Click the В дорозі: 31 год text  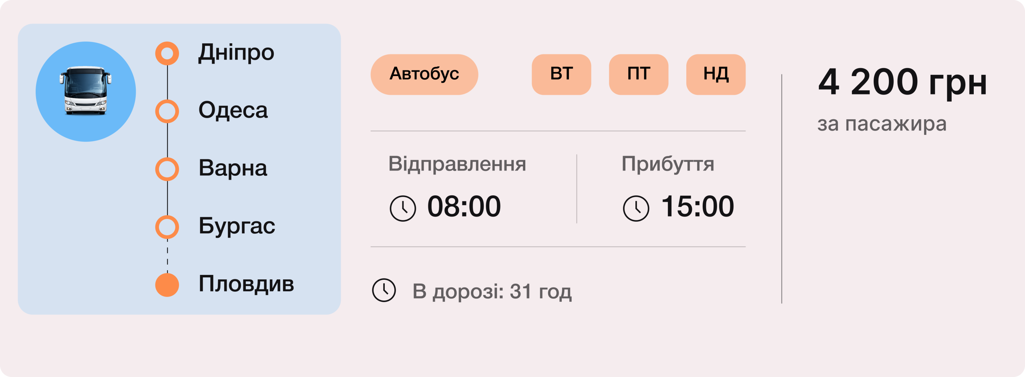coord(492,291)
